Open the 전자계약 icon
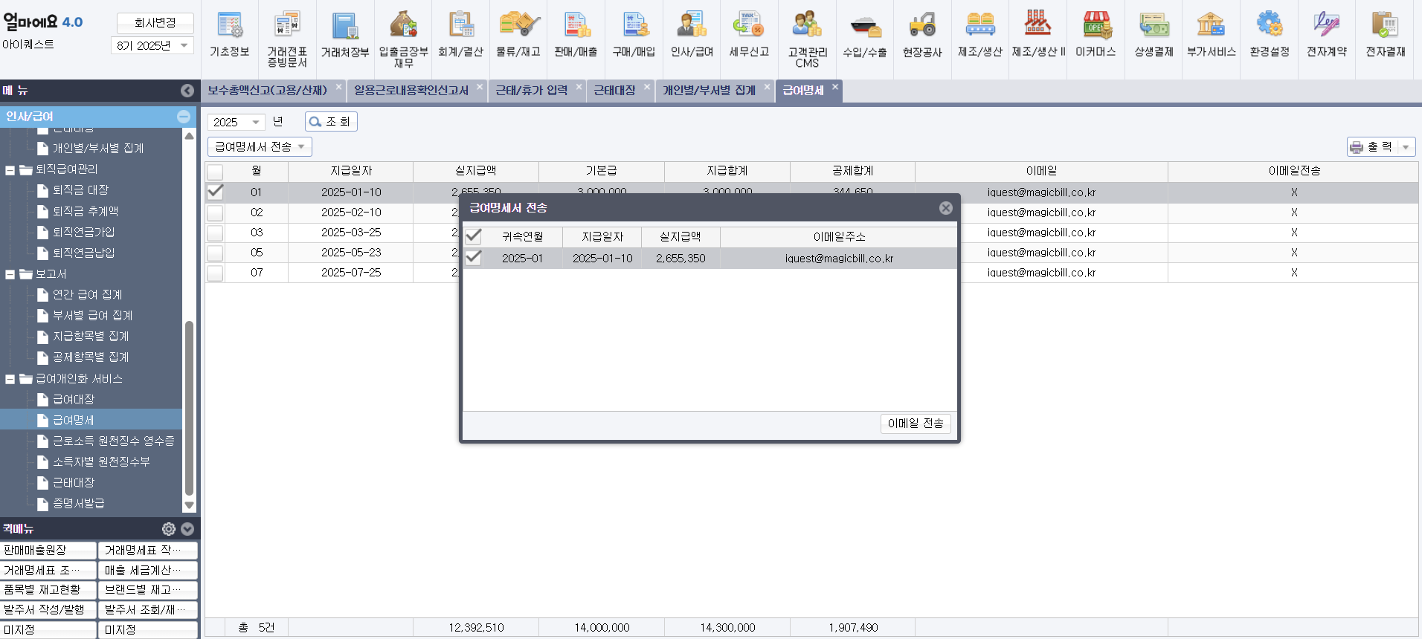The height and width of the screenshot is (639, 1422). click(x=1327, y=34)
